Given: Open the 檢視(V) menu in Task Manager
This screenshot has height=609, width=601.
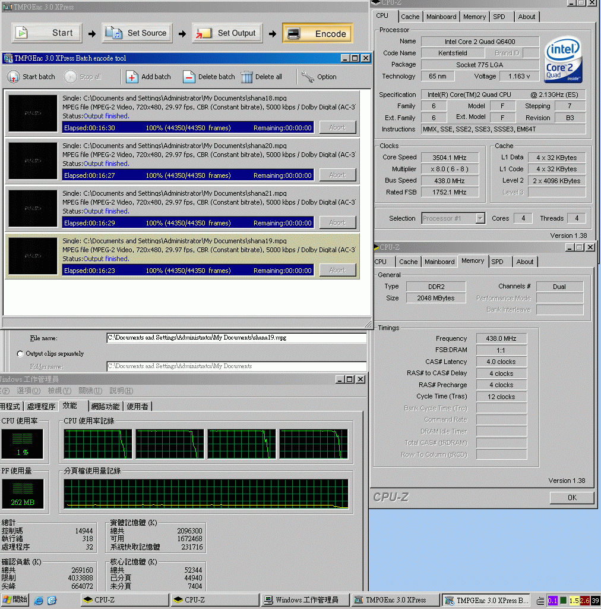Looking at the screenshot, I should click(59, 391).
